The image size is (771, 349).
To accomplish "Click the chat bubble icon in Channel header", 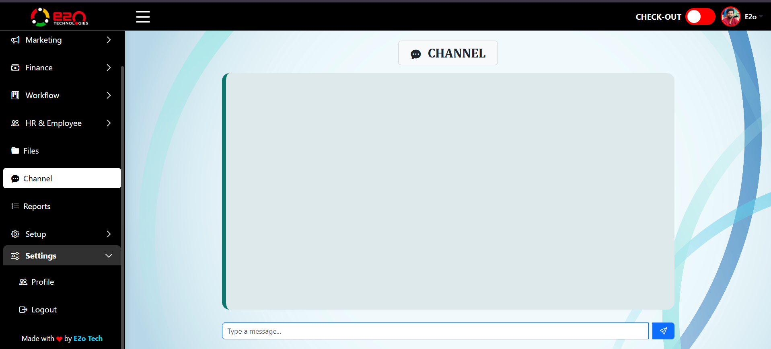I will (416, 54).
